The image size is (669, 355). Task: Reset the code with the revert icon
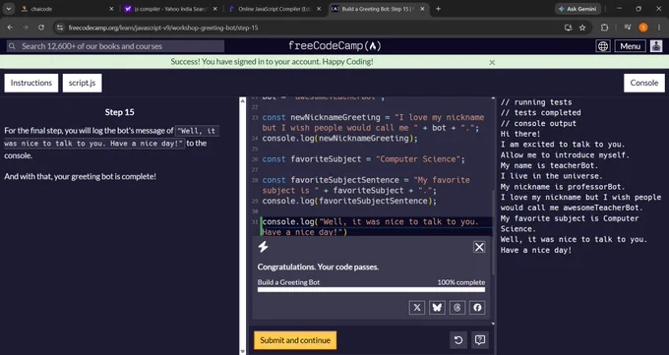(x=458, y=340)
